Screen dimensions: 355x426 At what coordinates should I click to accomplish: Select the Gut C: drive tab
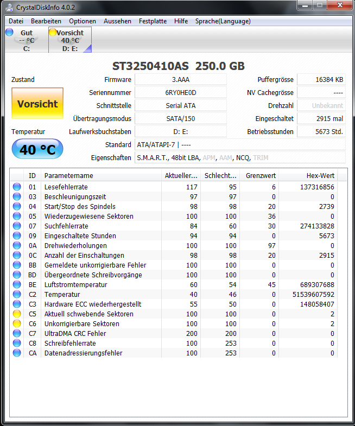[27, 40]
